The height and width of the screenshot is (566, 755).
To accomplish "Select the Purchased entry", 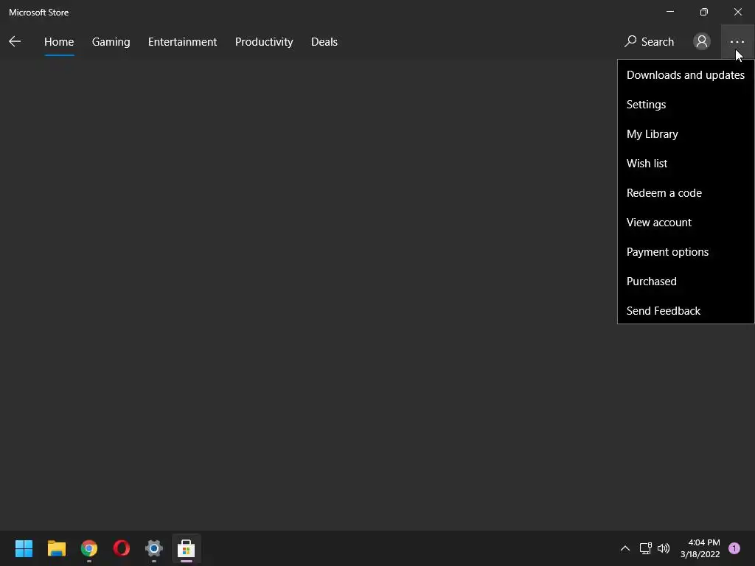I will point(685,281).
